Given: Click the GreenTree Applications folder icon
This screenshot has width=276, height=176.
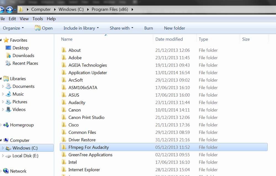Looking at the screenshot, I should [64, 155].
